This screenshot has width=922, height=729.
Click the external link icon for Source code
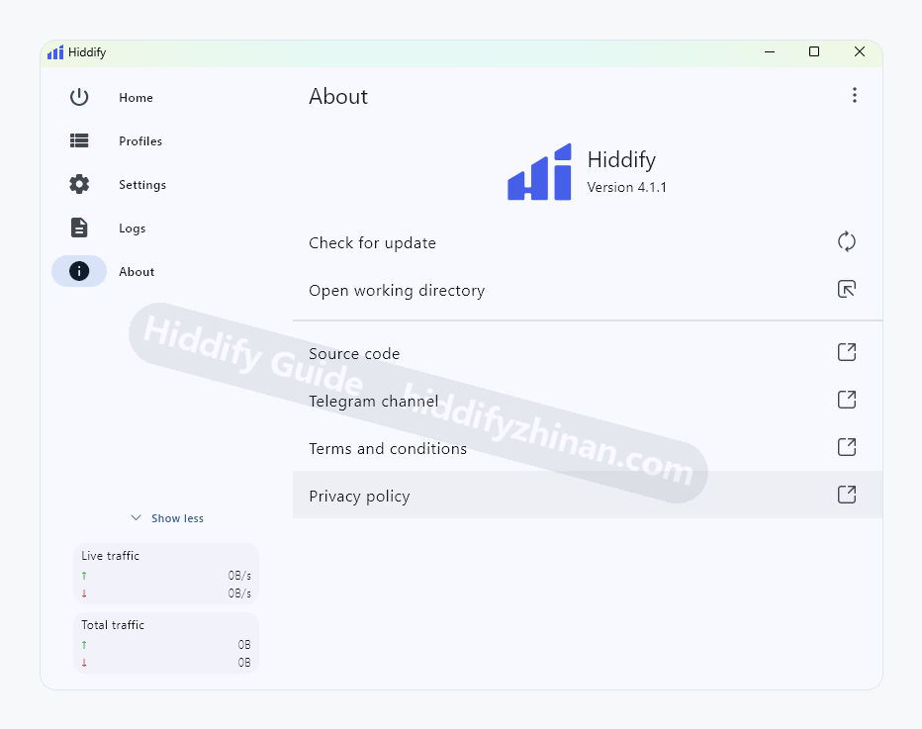pyautogui.click(x=847, y=352)
